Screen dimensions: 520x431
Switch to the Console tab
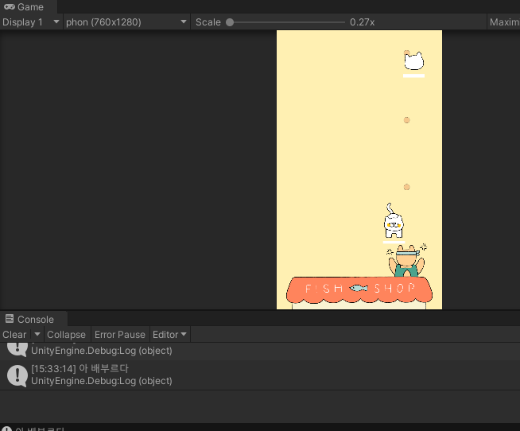(33, 319)
